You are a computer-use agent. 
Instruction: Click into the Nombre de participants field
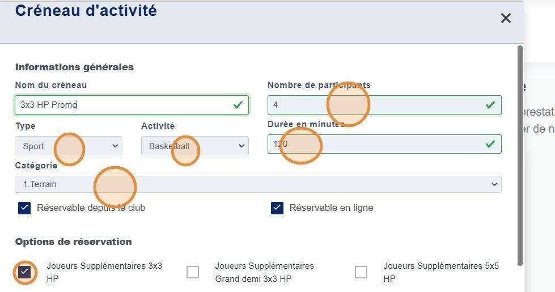tap(374, 105)
